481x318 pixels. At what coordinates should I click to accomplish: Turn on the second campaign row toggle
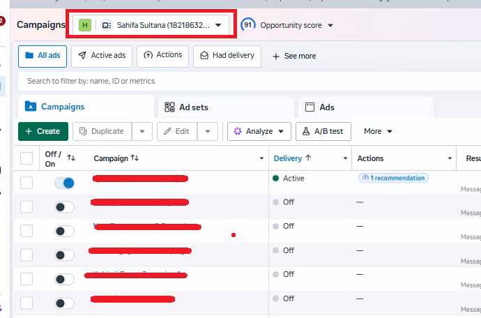point(64,207)
